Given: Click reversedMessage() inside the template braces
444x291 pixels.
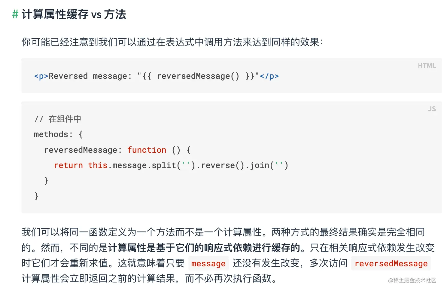Looking at the screenshot, I should 198,76.
